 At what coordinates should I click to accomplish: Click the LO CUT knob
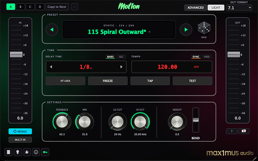click(117, 122)
